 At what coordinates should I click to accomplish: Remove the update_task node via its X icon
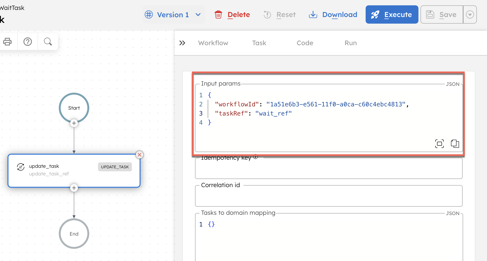pos(139,155)
